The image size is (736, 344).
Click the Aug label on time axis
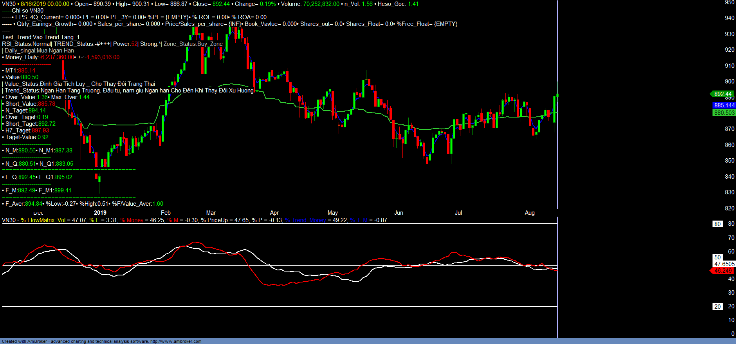(x=529, y=213)
